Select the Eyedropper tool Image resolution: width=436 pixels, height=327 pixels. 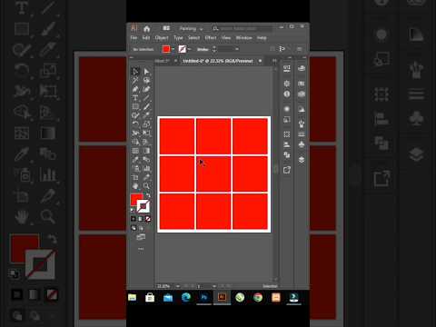[x=135, y=159]
